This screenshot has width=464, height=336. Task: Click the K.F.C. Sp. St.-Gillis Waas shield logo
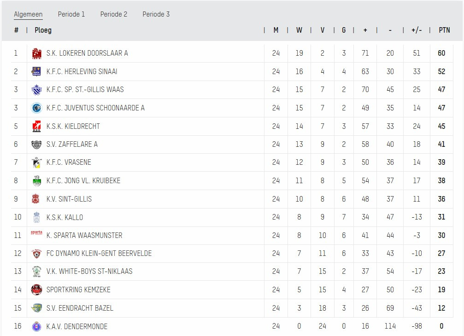(x=37, y=90)
